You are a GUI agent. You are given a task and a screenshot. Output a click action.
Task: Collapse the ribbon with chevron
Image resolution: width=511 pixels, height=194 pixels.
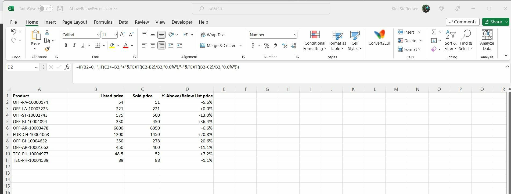point(506,56)
